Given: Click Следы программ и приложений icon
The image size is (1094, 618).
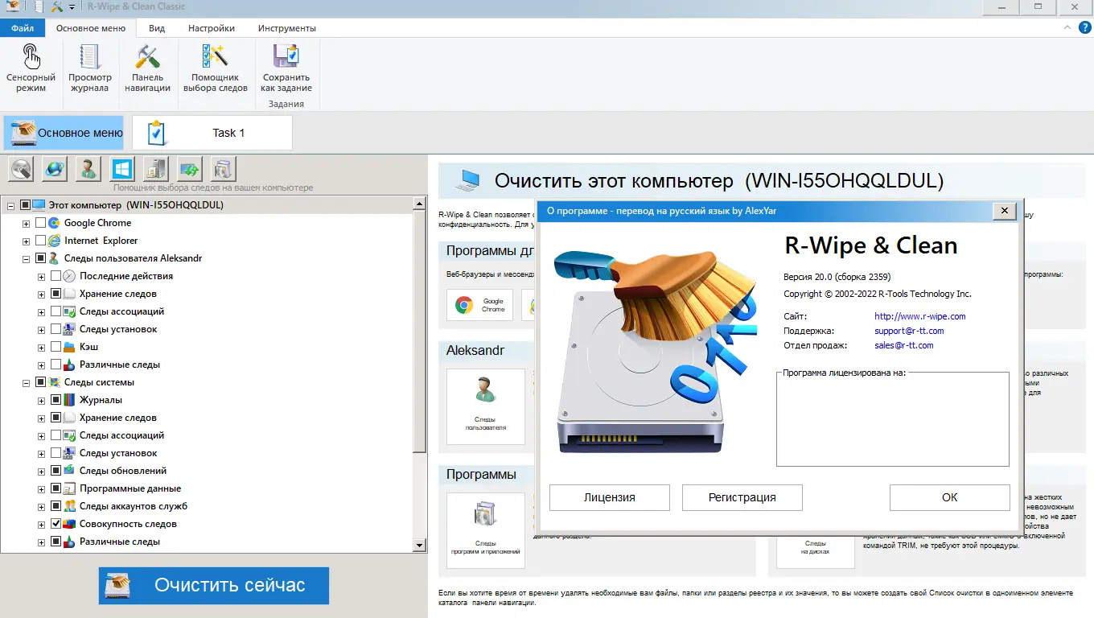Looking at the screenshot, I should point(485,527).
